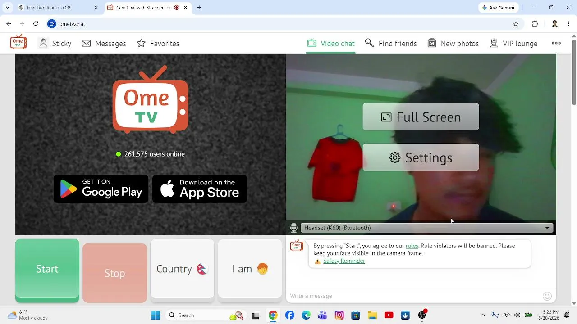577x324 pixels.
Task: Click the Ask Gemini button
Action: coord(498,8)
